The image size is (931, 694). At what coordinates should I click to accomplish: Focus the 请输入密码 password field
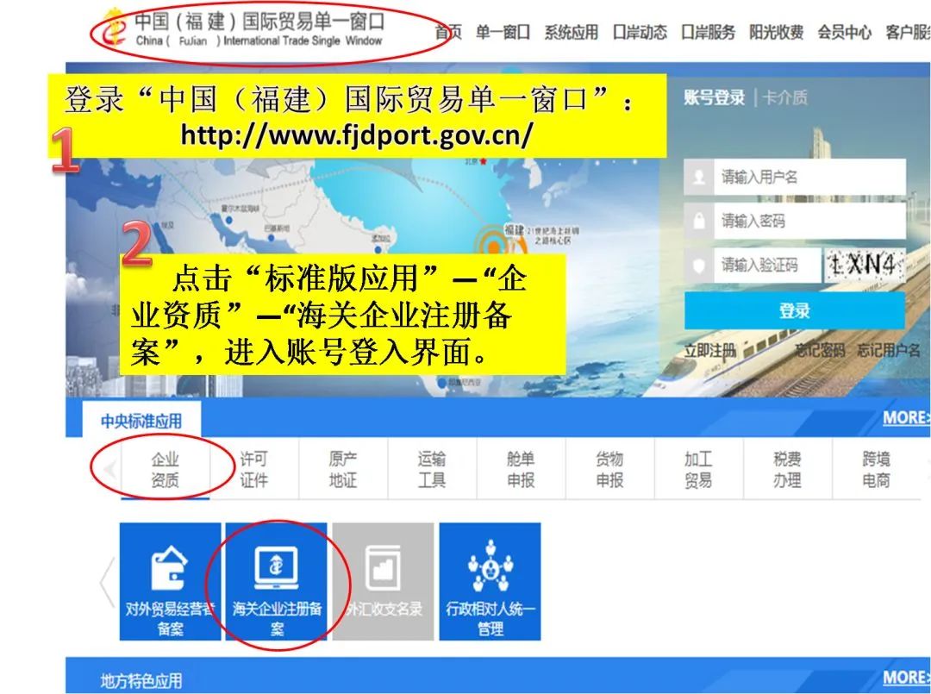pyautogui.click(x=809, y=221)
